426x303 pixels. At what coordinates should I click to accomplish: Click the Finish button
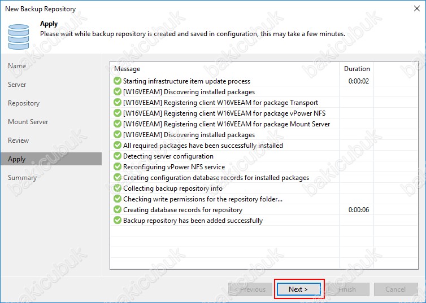[347, 289]
